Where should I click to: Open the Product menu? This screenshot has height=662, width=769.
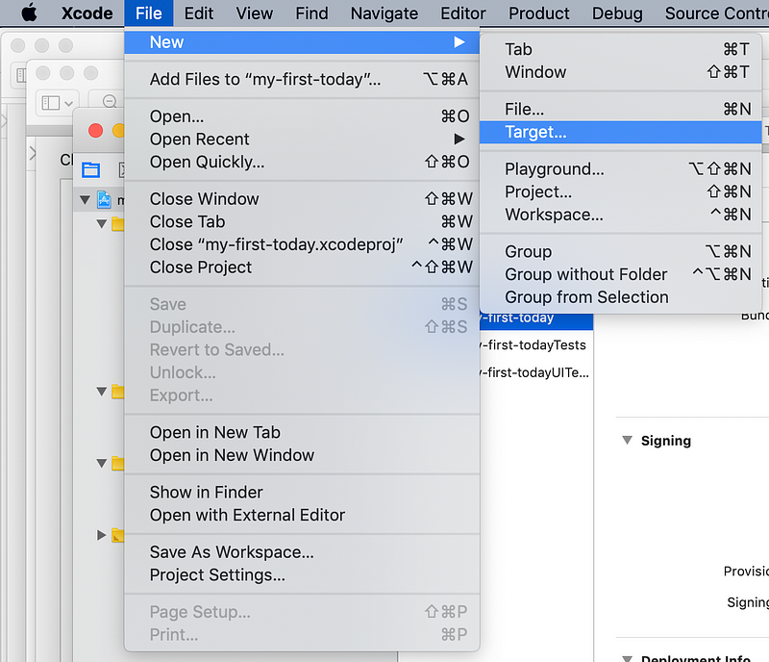pos(538,13)
